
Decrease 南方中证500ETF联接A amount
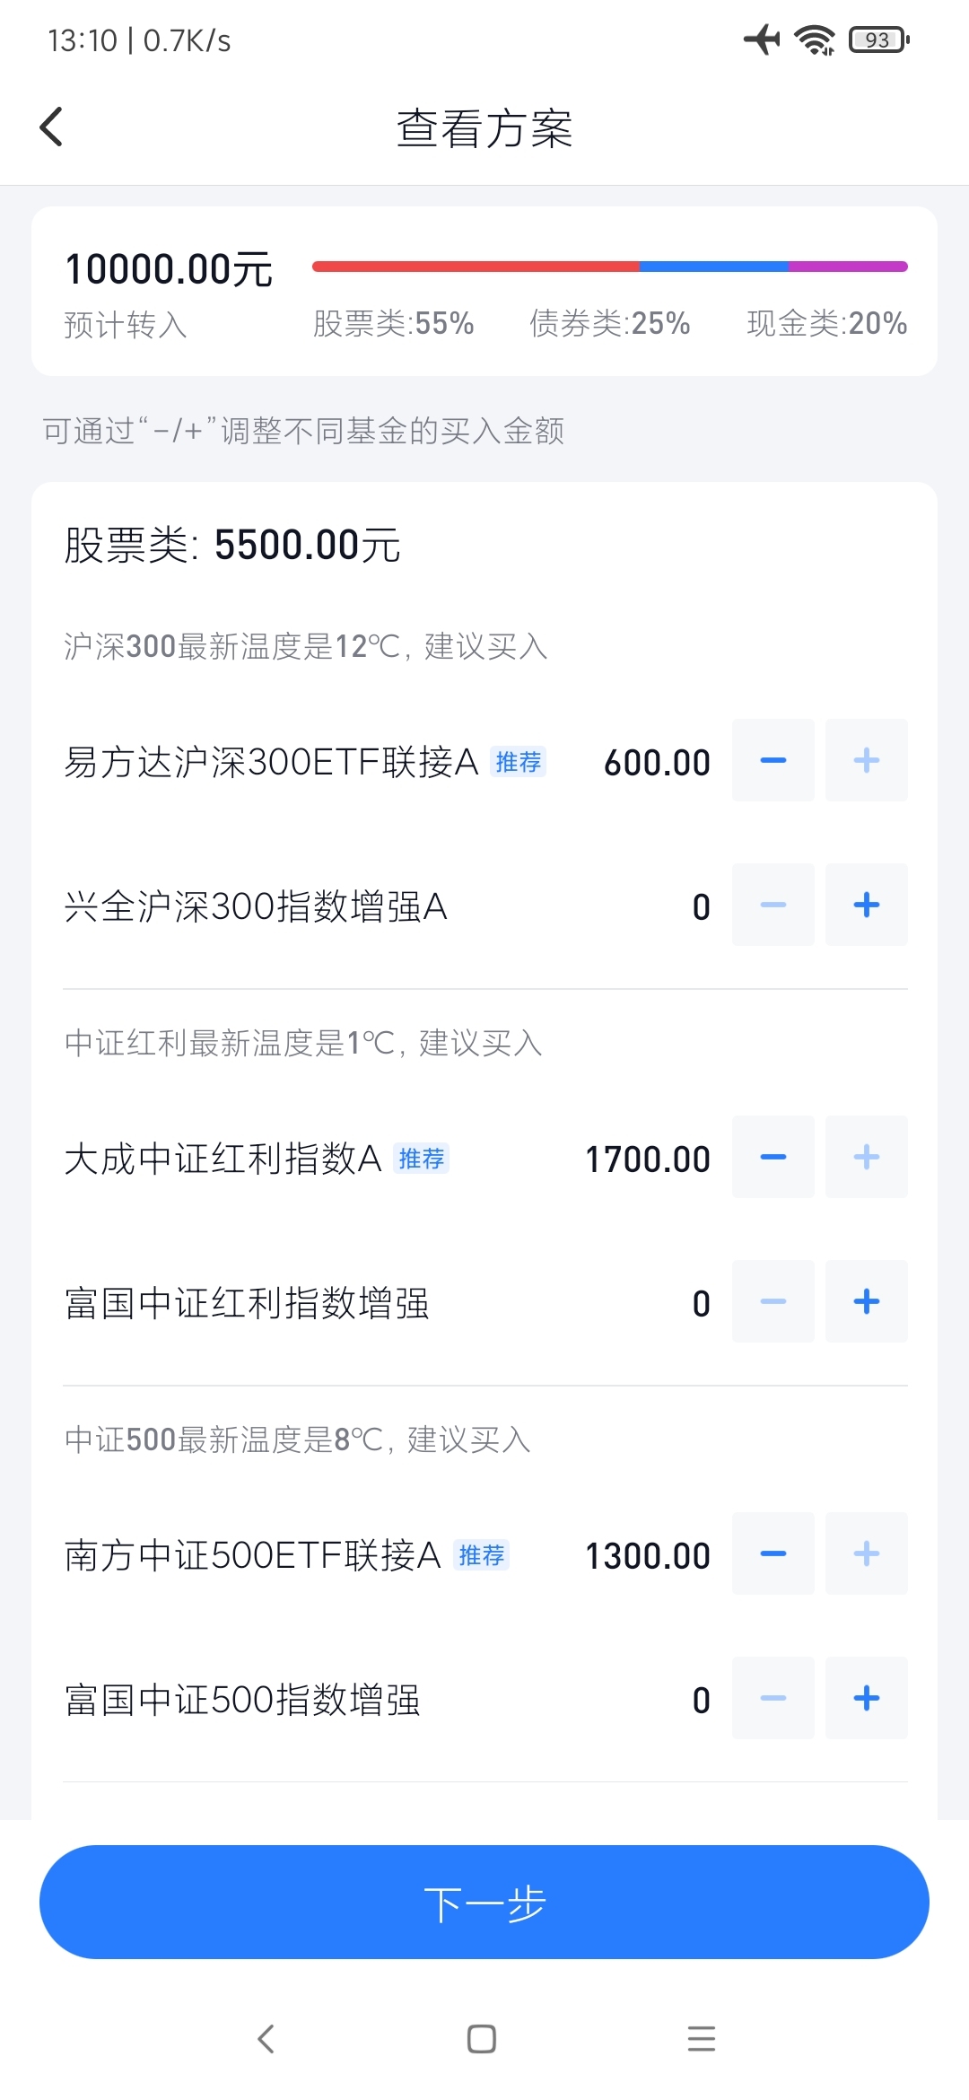pos(773,1554)
